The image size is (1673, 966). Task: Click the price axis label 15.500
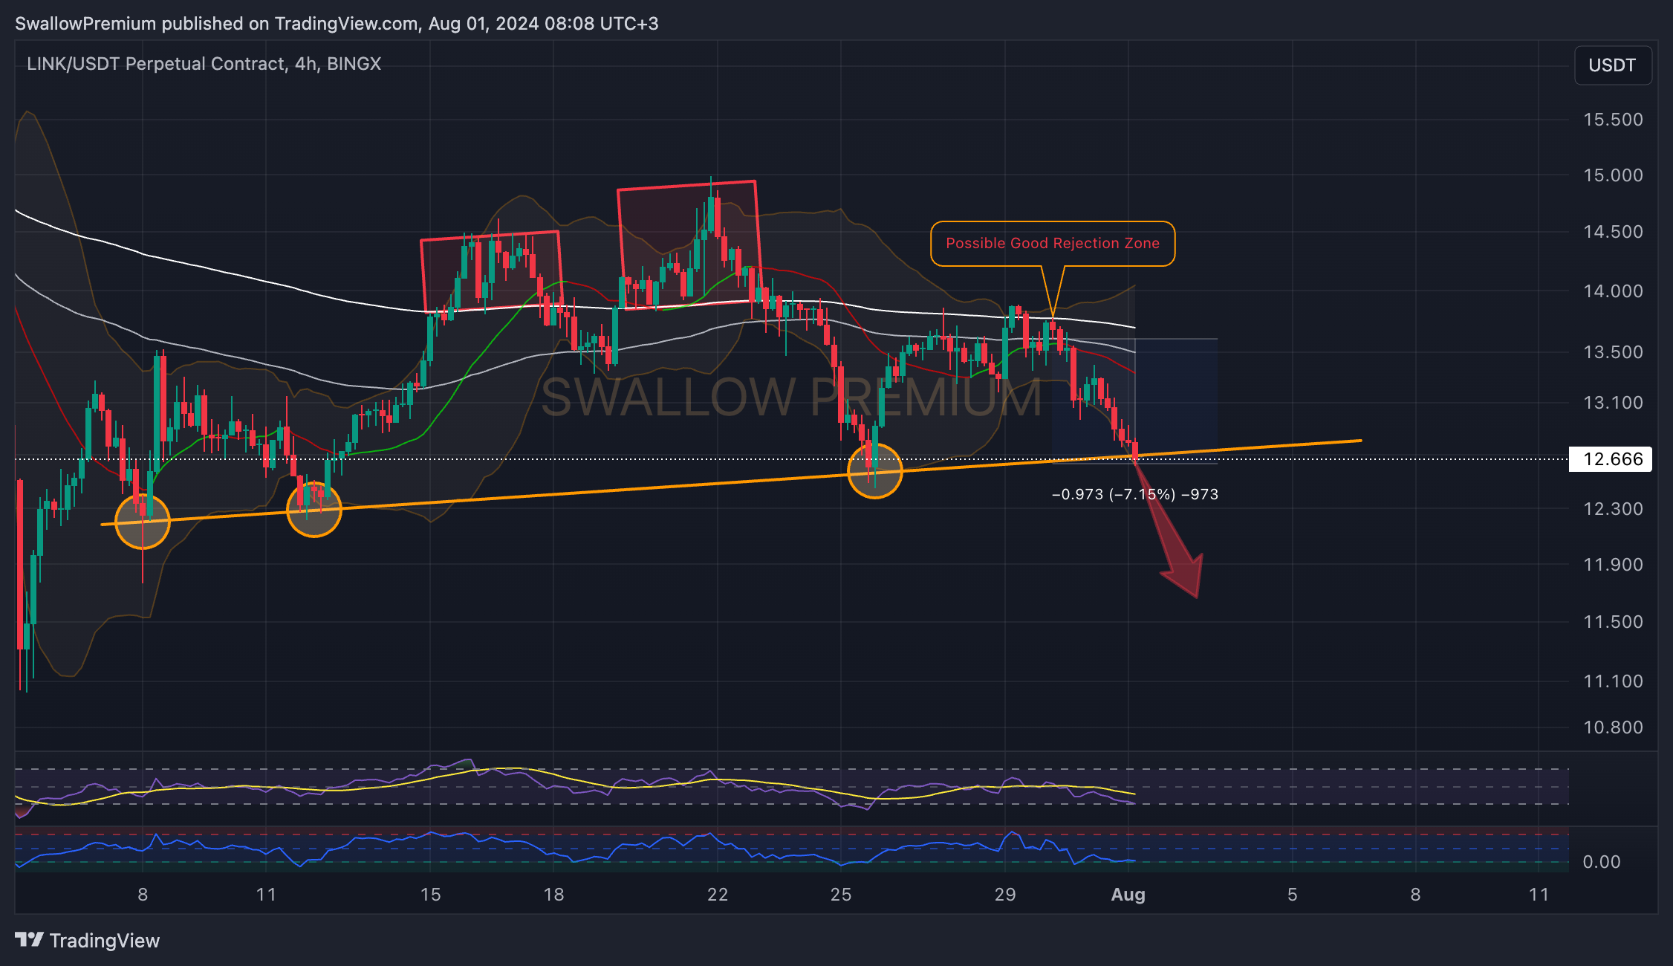tap(1613, 120)
